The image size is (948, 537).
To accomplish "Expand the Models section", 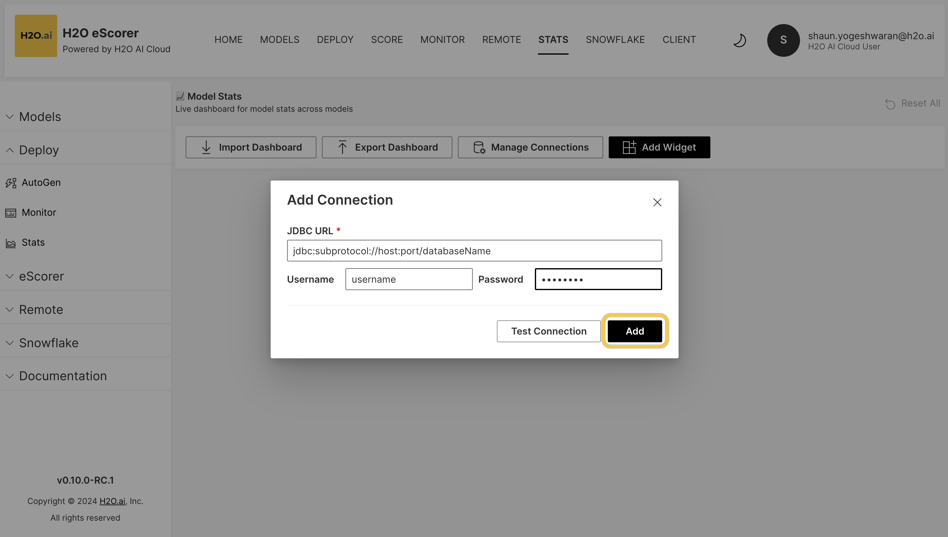I will [x=40, y=117].
